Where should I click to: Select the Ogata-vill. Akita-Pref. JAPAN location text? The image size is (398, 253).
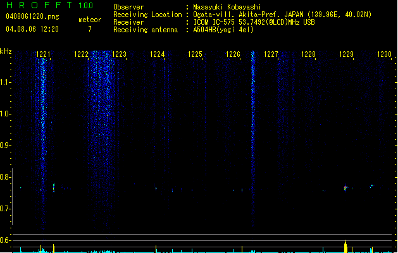(282, 15)
